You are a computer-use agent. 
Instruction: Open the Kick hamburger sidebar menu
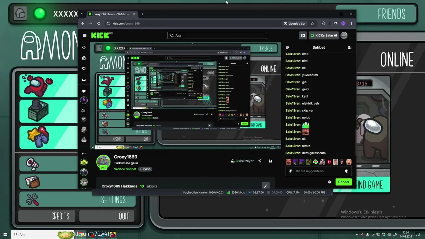85,36
